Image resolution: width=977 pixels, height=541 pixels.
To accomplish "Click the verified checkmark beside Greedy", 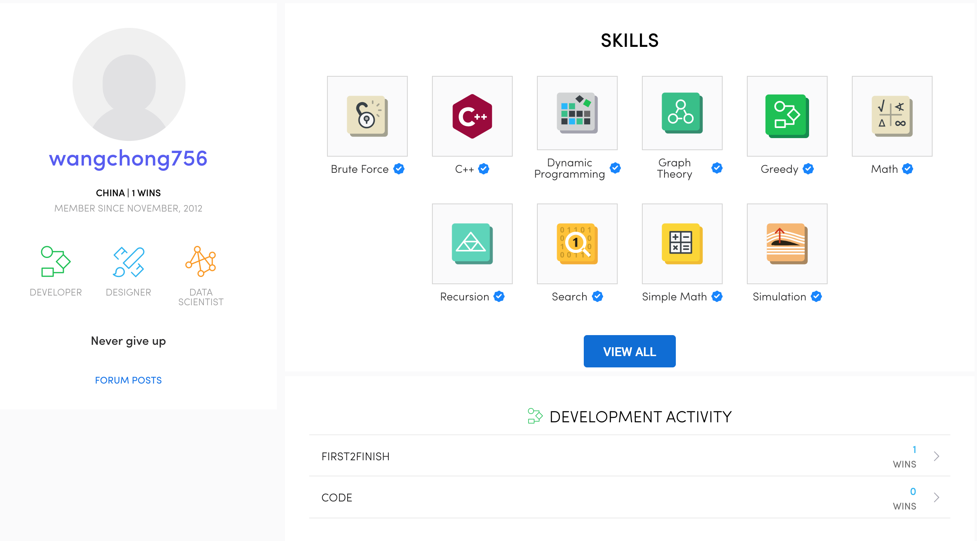I will tap(808, 169).
